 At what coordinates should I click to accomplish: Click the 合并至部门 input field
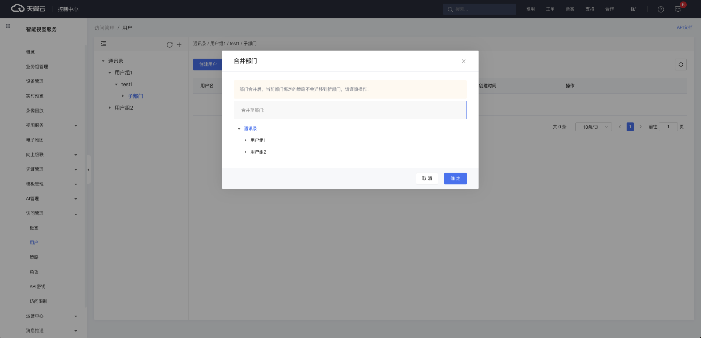click(x=350, y=110)
